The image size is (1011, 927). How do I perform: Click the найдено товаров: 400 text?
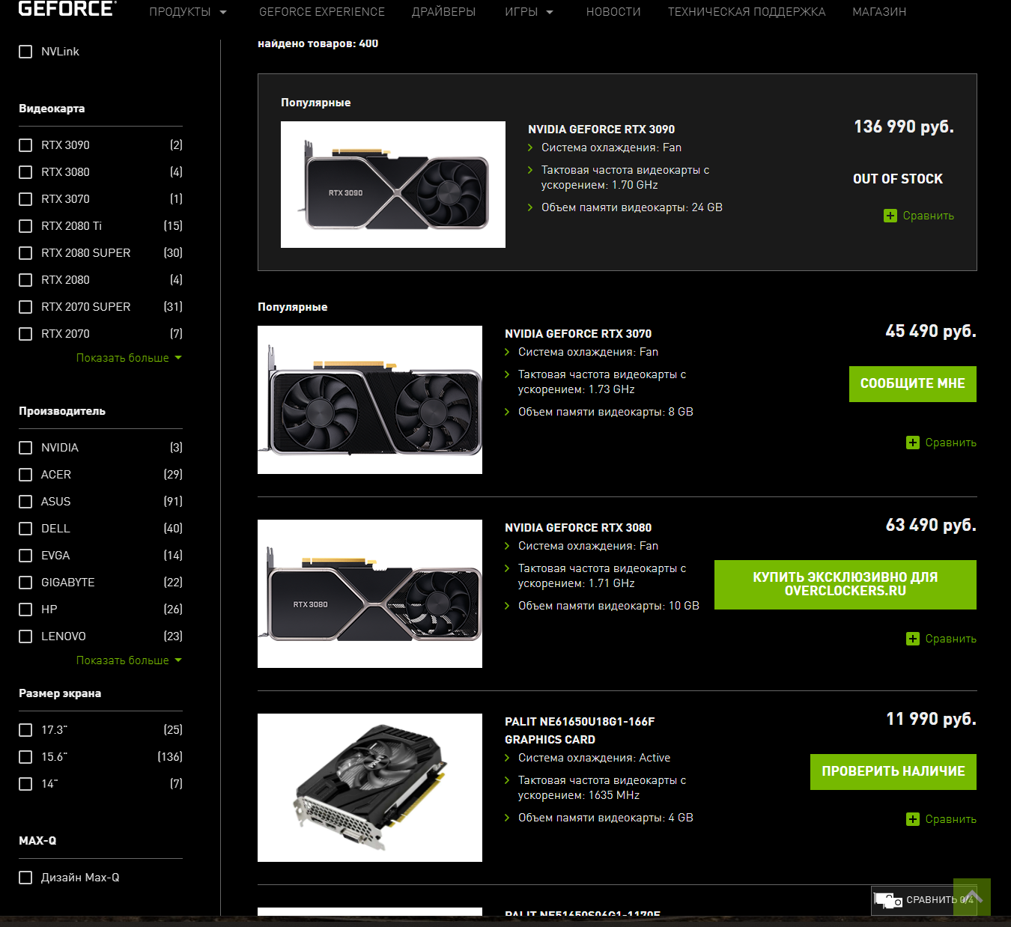(x=318, y=43)
